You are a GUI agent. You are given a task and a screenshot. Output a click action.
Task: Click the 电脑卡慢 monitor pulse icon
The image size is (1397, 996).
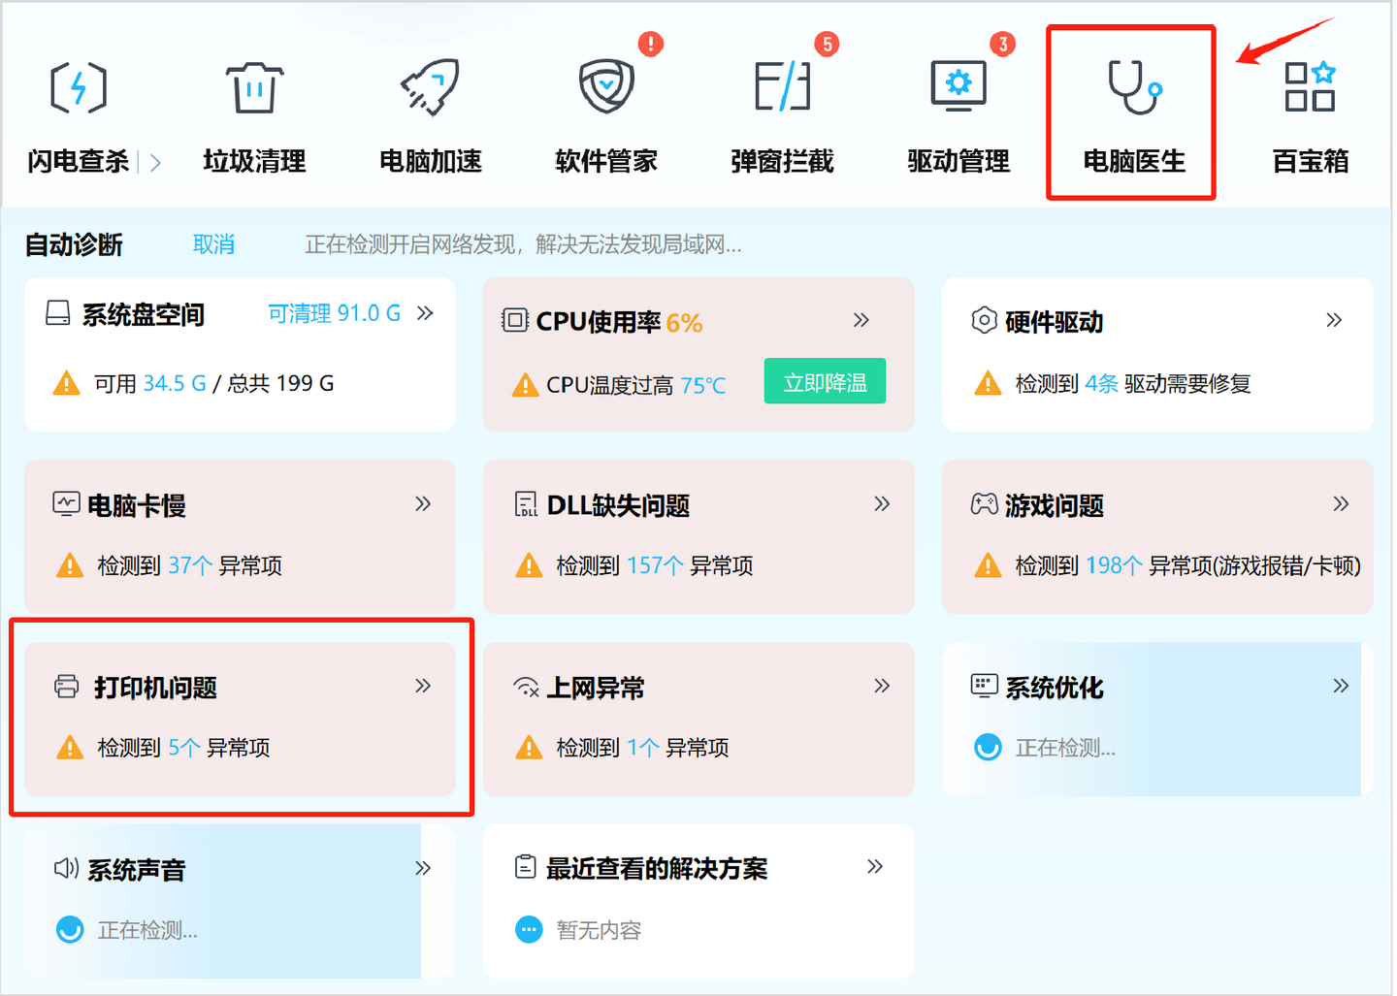pos(66,504)
